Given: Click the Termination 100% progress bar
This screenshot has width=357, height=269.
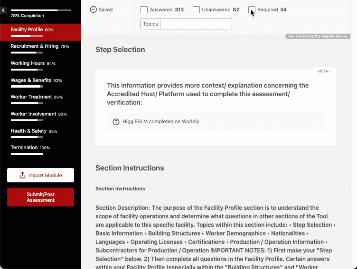Looking at the screenshot, I should click(x=27, y=154).
